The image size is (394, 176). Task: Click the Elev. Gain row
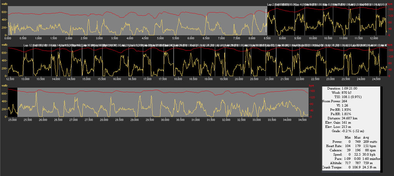coord(351,123)
